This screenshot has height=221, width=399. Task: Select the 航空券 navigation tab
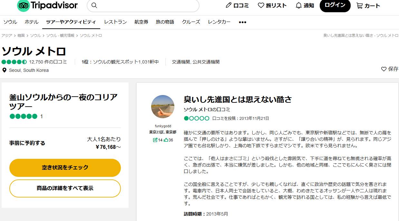tap(141, 22)
